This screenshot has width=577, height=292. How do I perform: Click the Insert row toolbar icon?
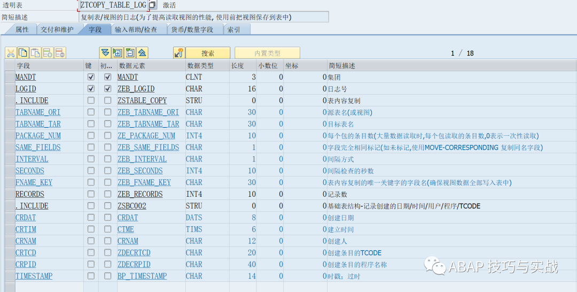[48, 53]
